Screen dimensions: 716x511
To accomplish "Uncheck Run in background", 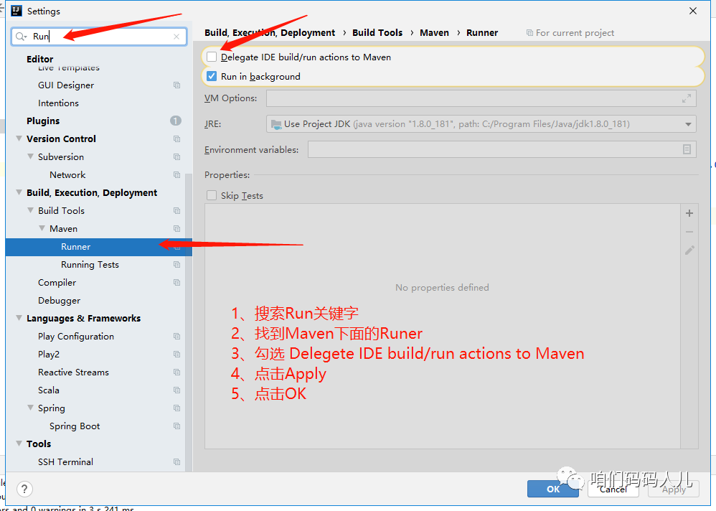I will coord(212,76).
